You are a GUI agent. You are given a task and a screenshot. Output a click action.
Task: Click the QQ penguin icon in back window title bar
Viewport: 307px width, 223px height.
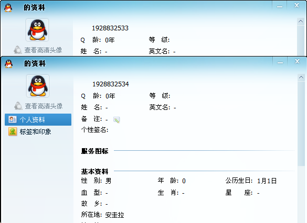pyautogui.click(x=8, y=8)
